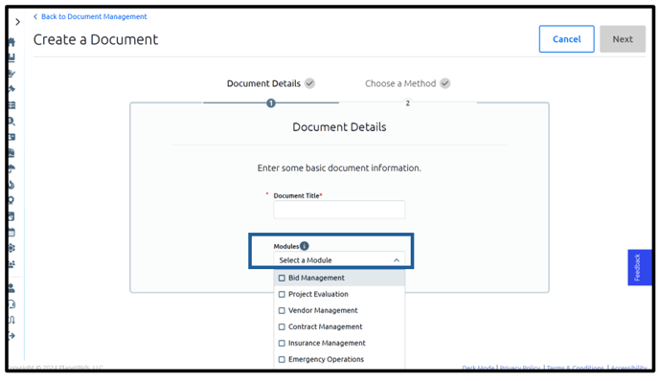Viewport: 659px width, 381px height.
Task: Click the logout arrow icon in sidebar
Action: pos(11,336)
